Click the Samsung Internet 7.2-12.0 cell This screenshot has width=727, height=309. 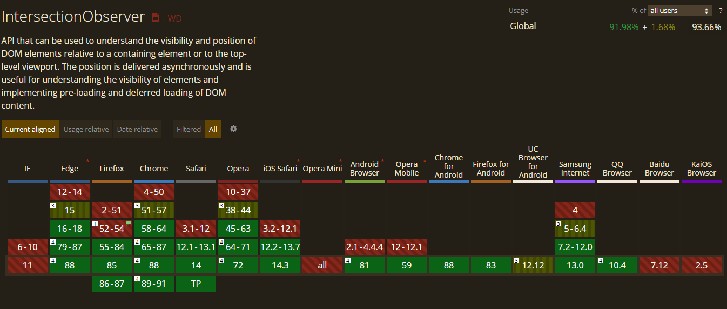(x=575, y=247)
